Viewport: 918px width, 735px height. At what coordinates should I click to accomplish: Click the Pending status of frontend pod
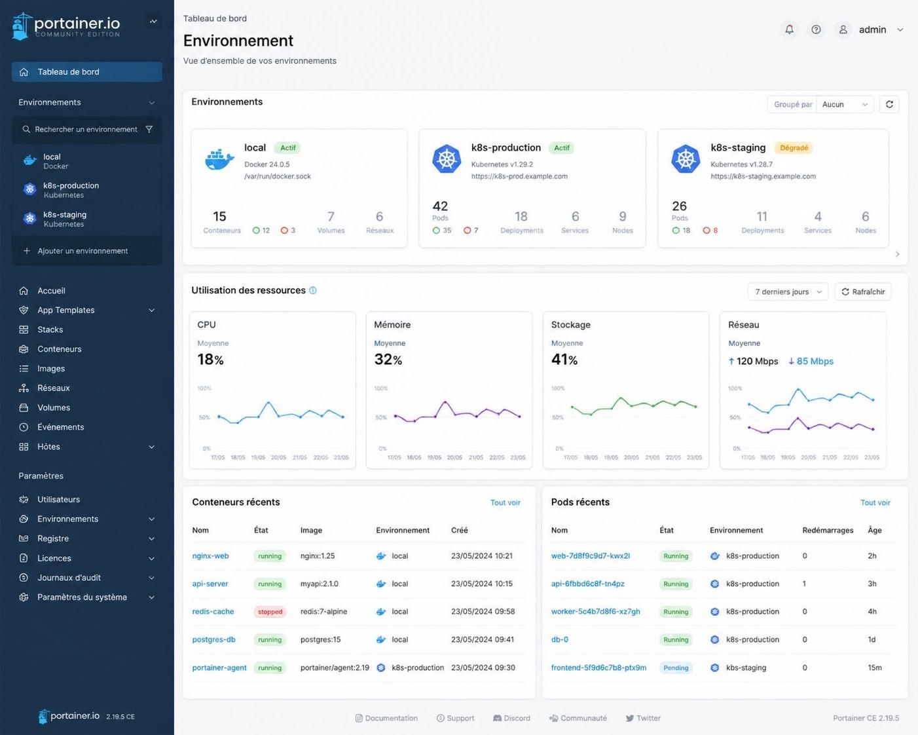[676, 668]
